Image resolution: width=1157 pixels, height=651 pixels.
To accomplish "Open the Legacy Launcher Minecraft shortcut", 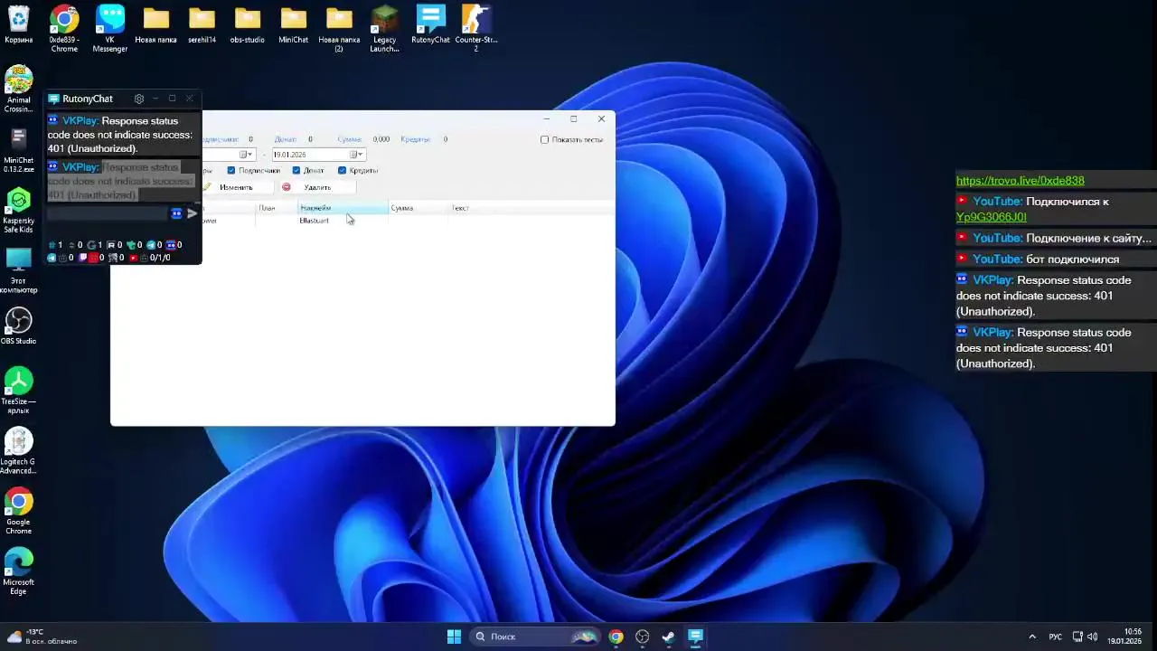I will click(385, 29).
